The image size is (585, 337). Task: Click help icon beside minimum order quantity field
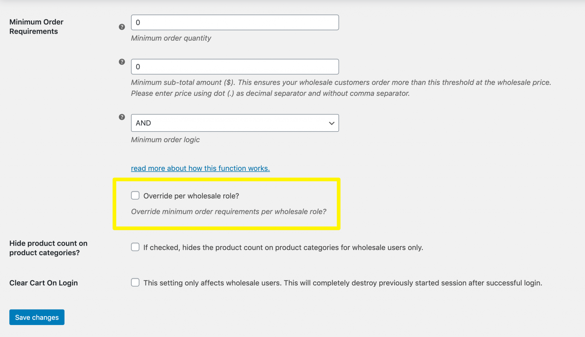click(122, 27)
